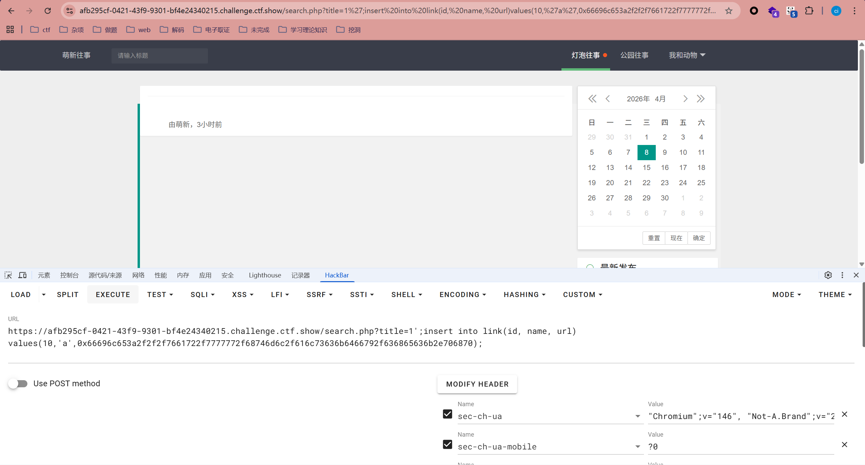Open the 公园往事 navigation item
Viewport: 865px width, 465px height.
(634, 55)
